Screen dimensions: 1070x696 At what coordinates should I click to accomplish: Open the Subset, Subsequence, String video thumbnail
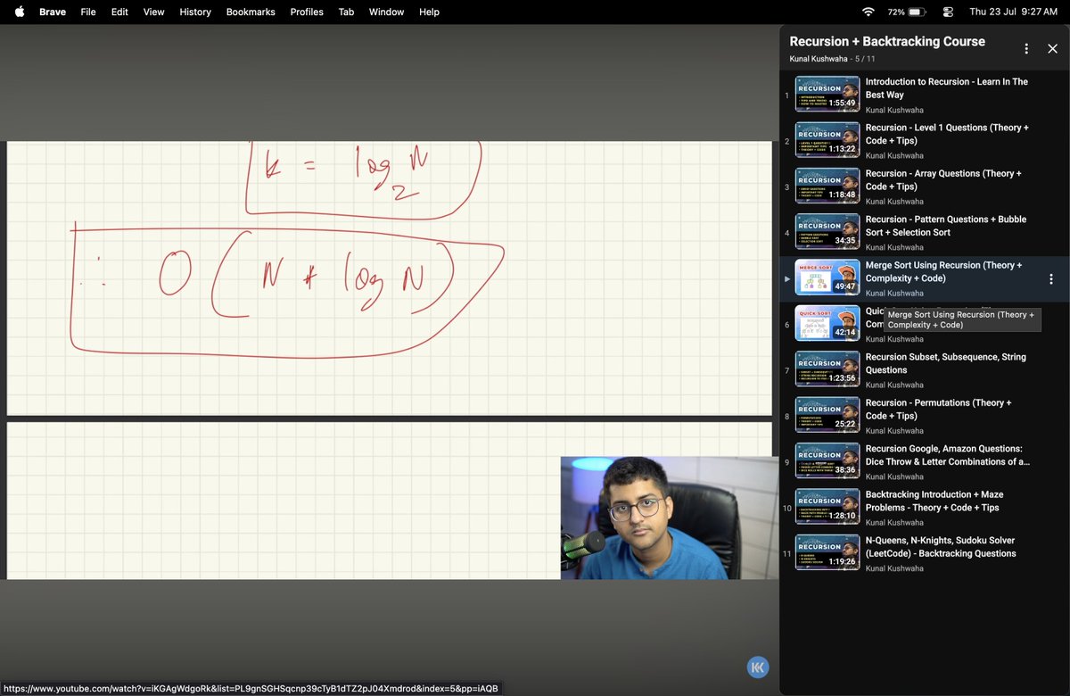point(827,370)
